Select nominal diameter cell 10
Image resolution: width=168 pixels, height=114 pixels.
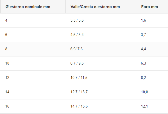click(7, 63)
